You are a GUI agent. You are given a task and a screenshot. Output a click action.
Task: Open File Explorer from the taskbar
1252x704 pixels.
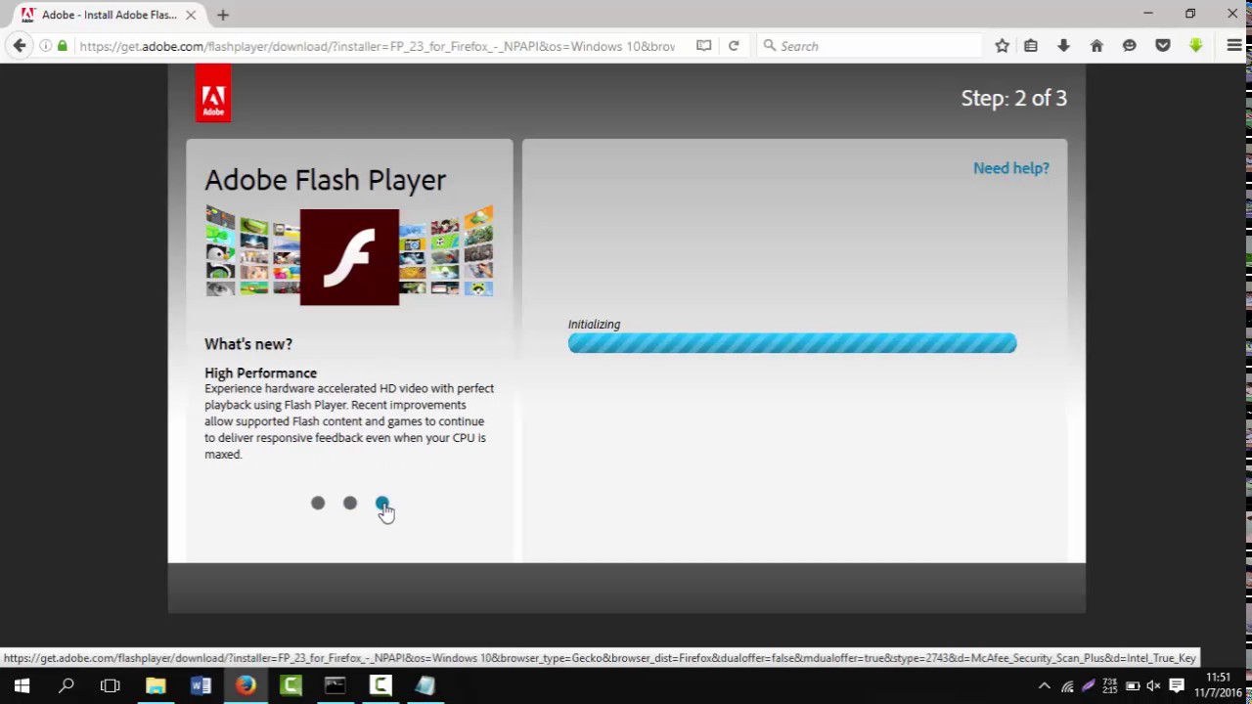(x=156, y=685)
